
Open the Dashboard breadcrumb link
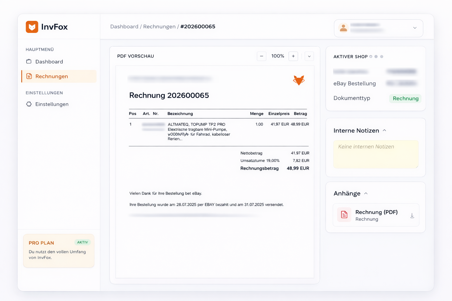[x=124, y=26]
